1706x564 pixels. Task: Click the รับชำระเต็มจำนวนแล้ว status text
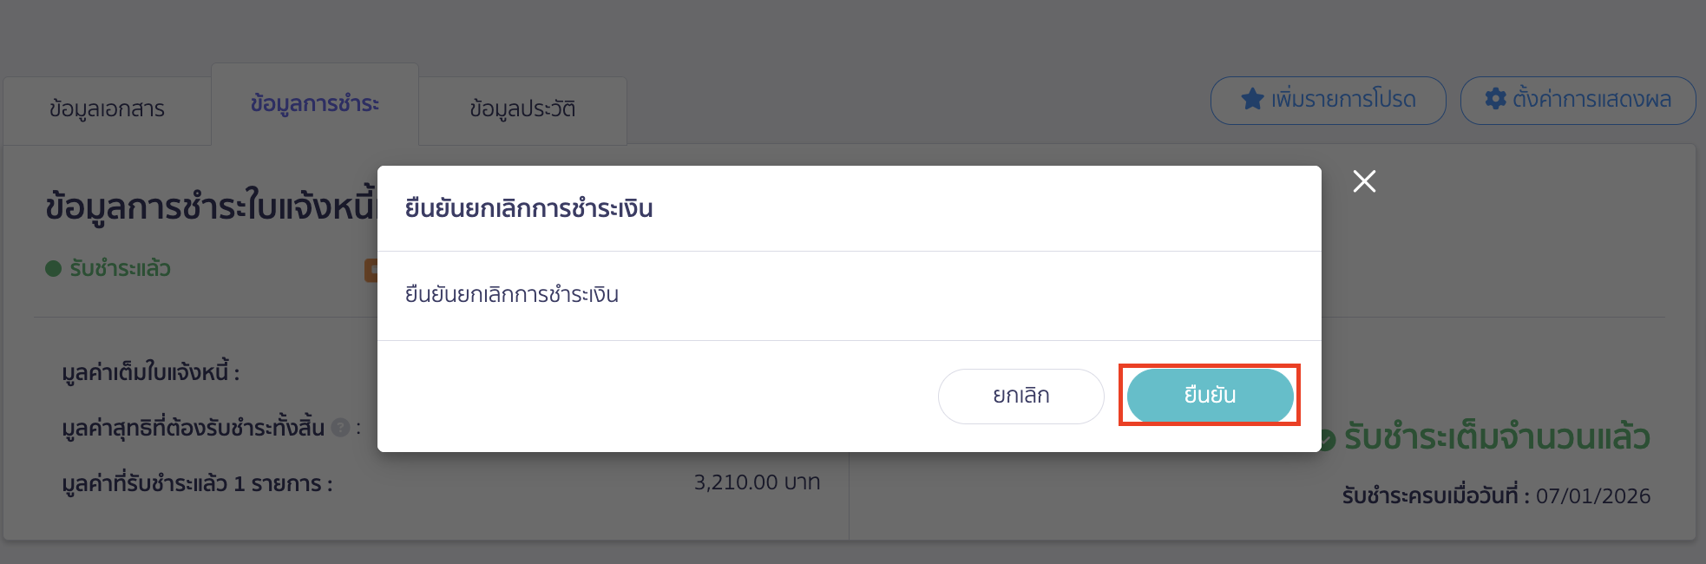(x=1497, y=437)
